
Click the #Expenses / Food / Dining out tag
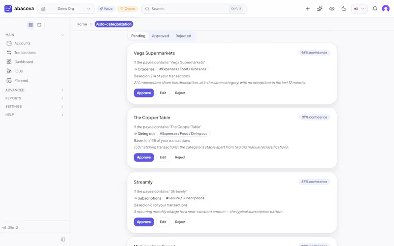click(x=183, y=133)
